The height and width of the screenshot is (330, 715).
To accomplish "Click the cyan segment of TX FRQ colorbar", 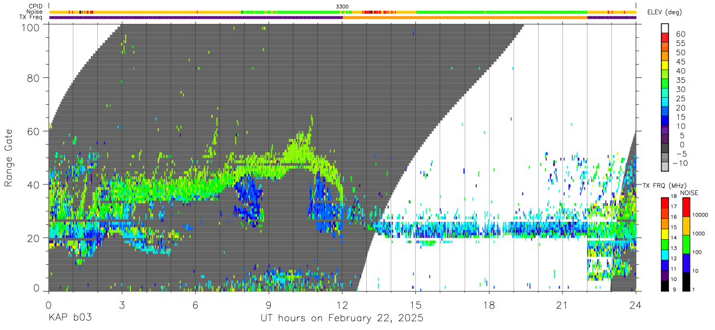I will click(665, 255).
